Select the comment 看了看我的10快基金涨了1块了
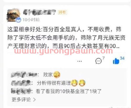Image resolution: width=131 pixels, height=108 pixels. (69, 91)
